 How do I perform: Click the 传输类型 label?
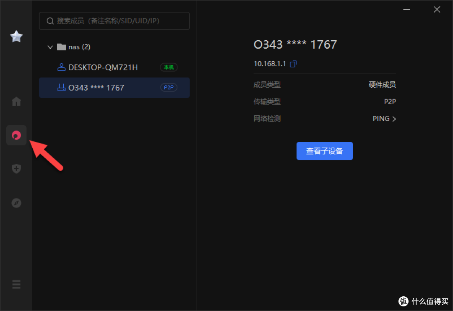coord(267,102)
